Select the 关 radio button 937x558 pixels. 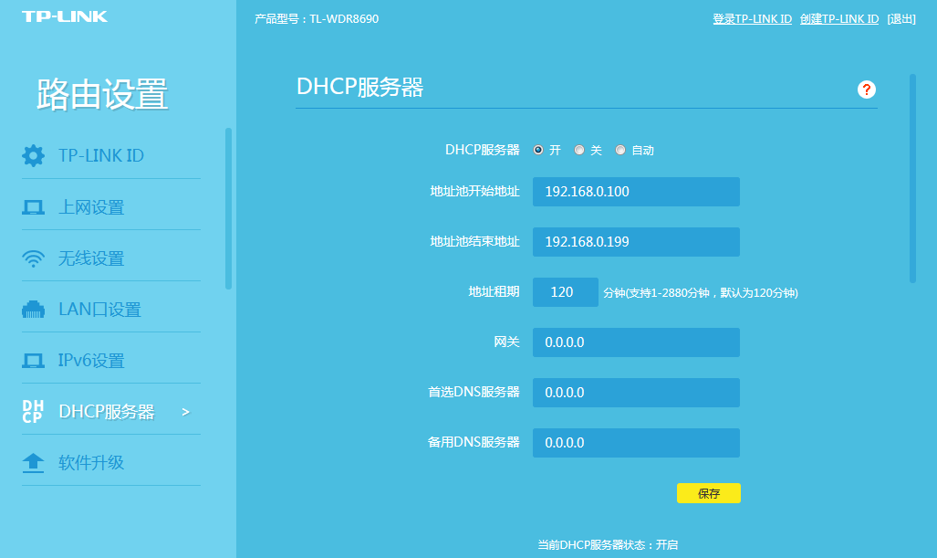point(579,150)
